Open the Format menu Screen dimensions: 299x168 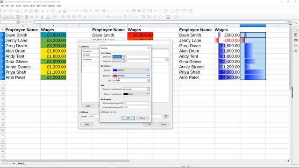pos(26,6)
